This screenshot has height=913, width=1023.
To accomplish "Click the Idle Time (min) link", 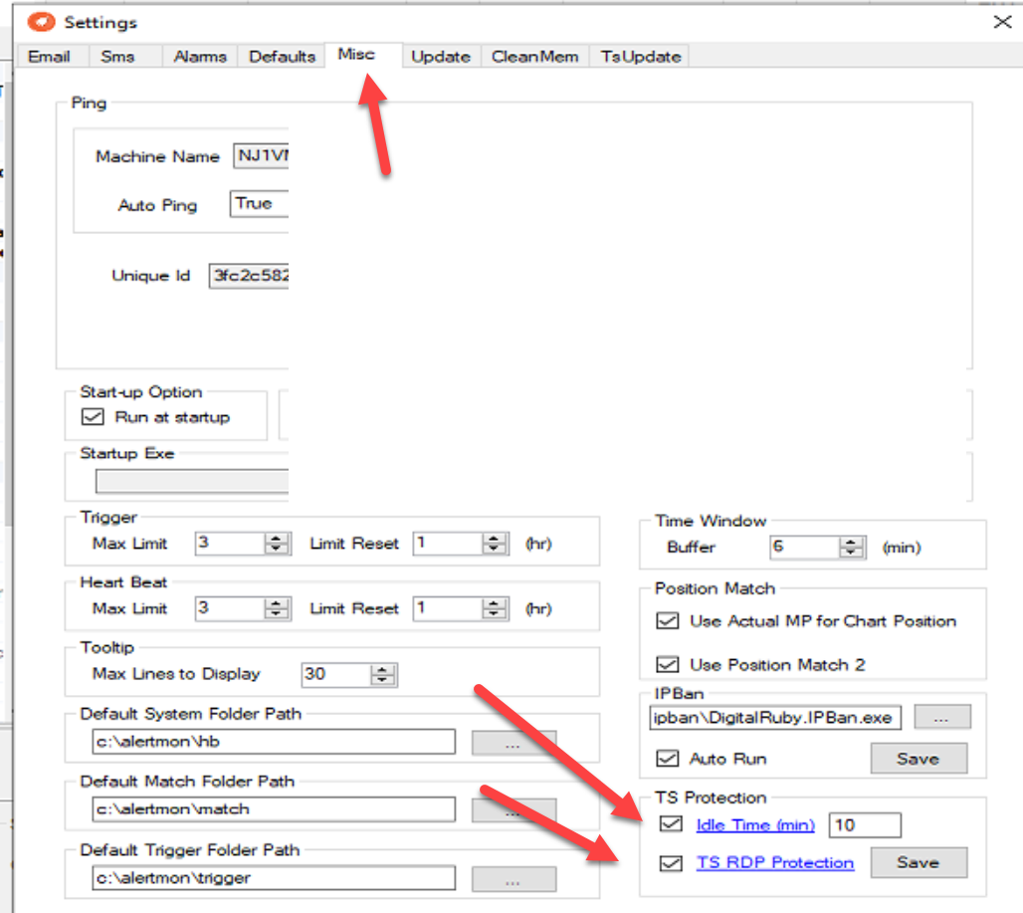I will pos(755,824).
